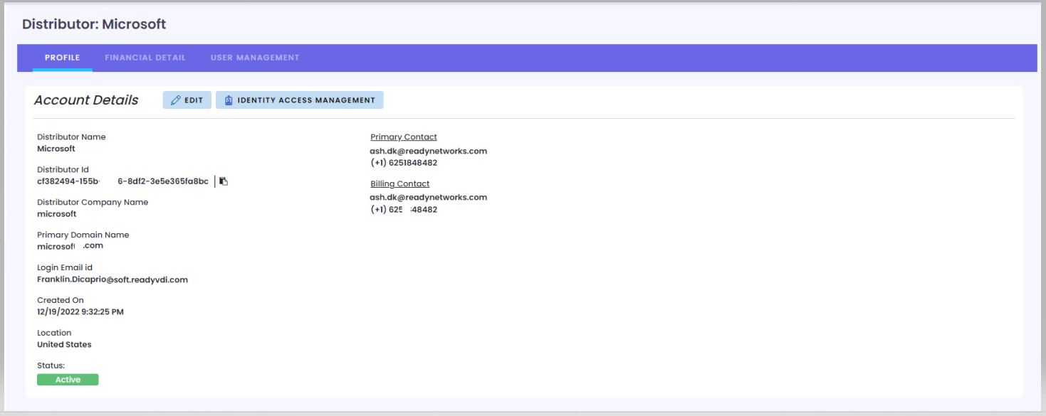Click the Primary Contact heading
Screen dimensions: 1046x416
tap(404, 137)
